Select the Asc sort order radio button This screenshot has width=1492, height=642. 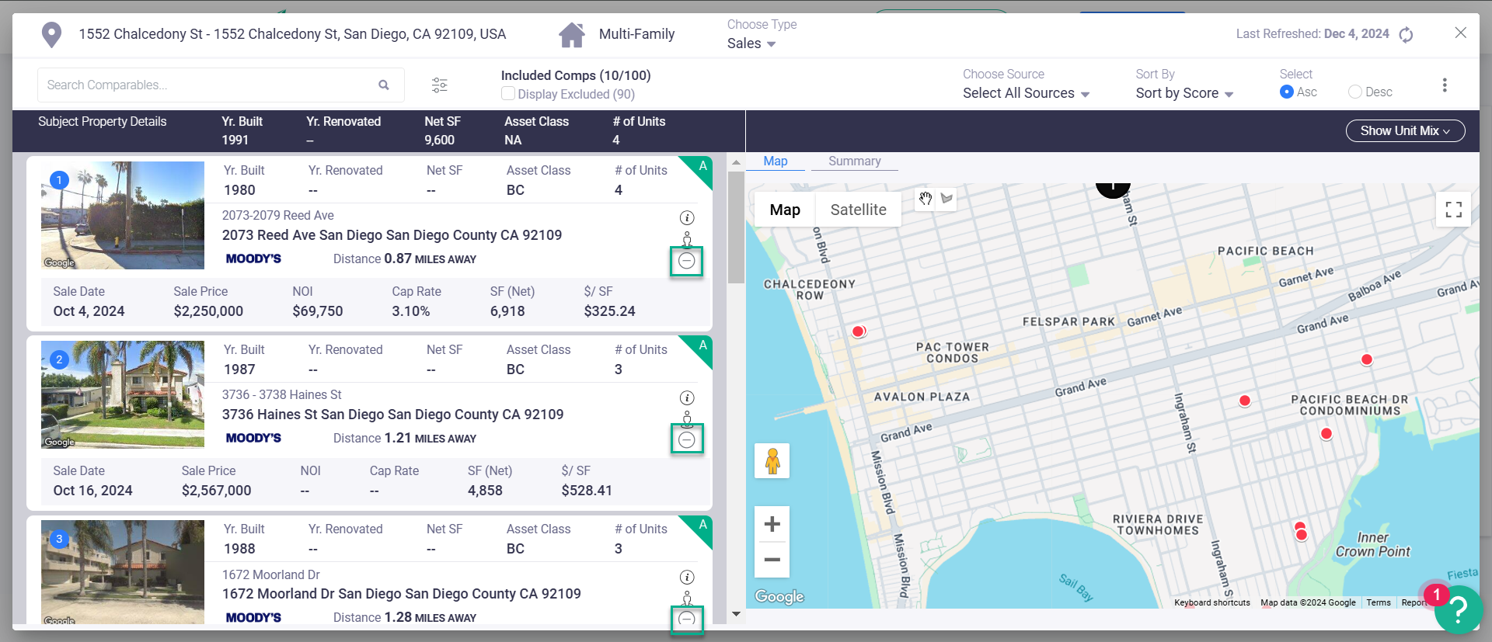(x=1287, y=92)
